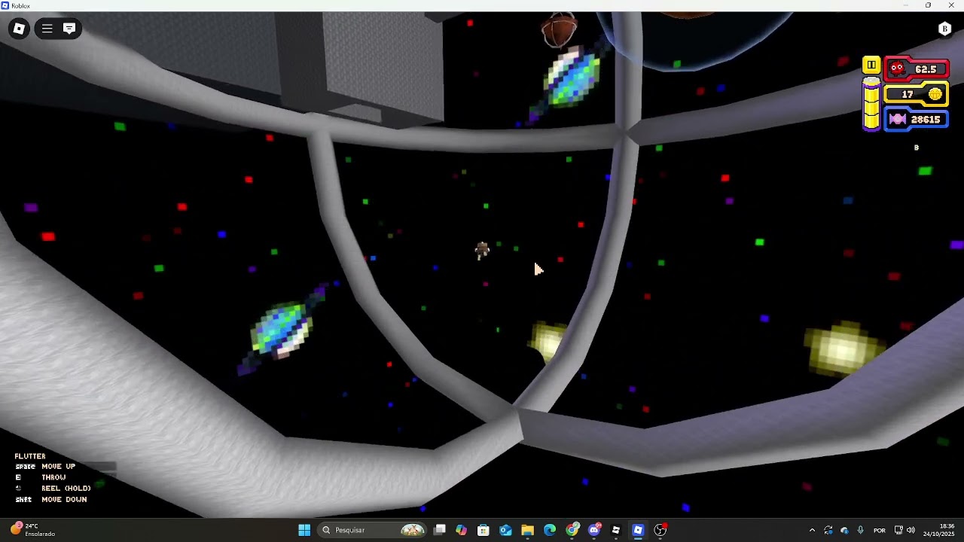The width and height of the screenshot is (964, 542).
Task: Click the Pesquisar taskbar search box
Action: pos(372,530)
